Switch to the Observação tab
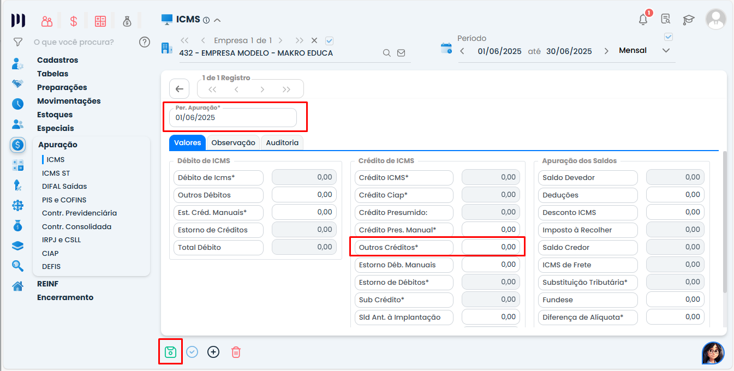The width and height of the screenshot is (734, 371). click(233, 142)
